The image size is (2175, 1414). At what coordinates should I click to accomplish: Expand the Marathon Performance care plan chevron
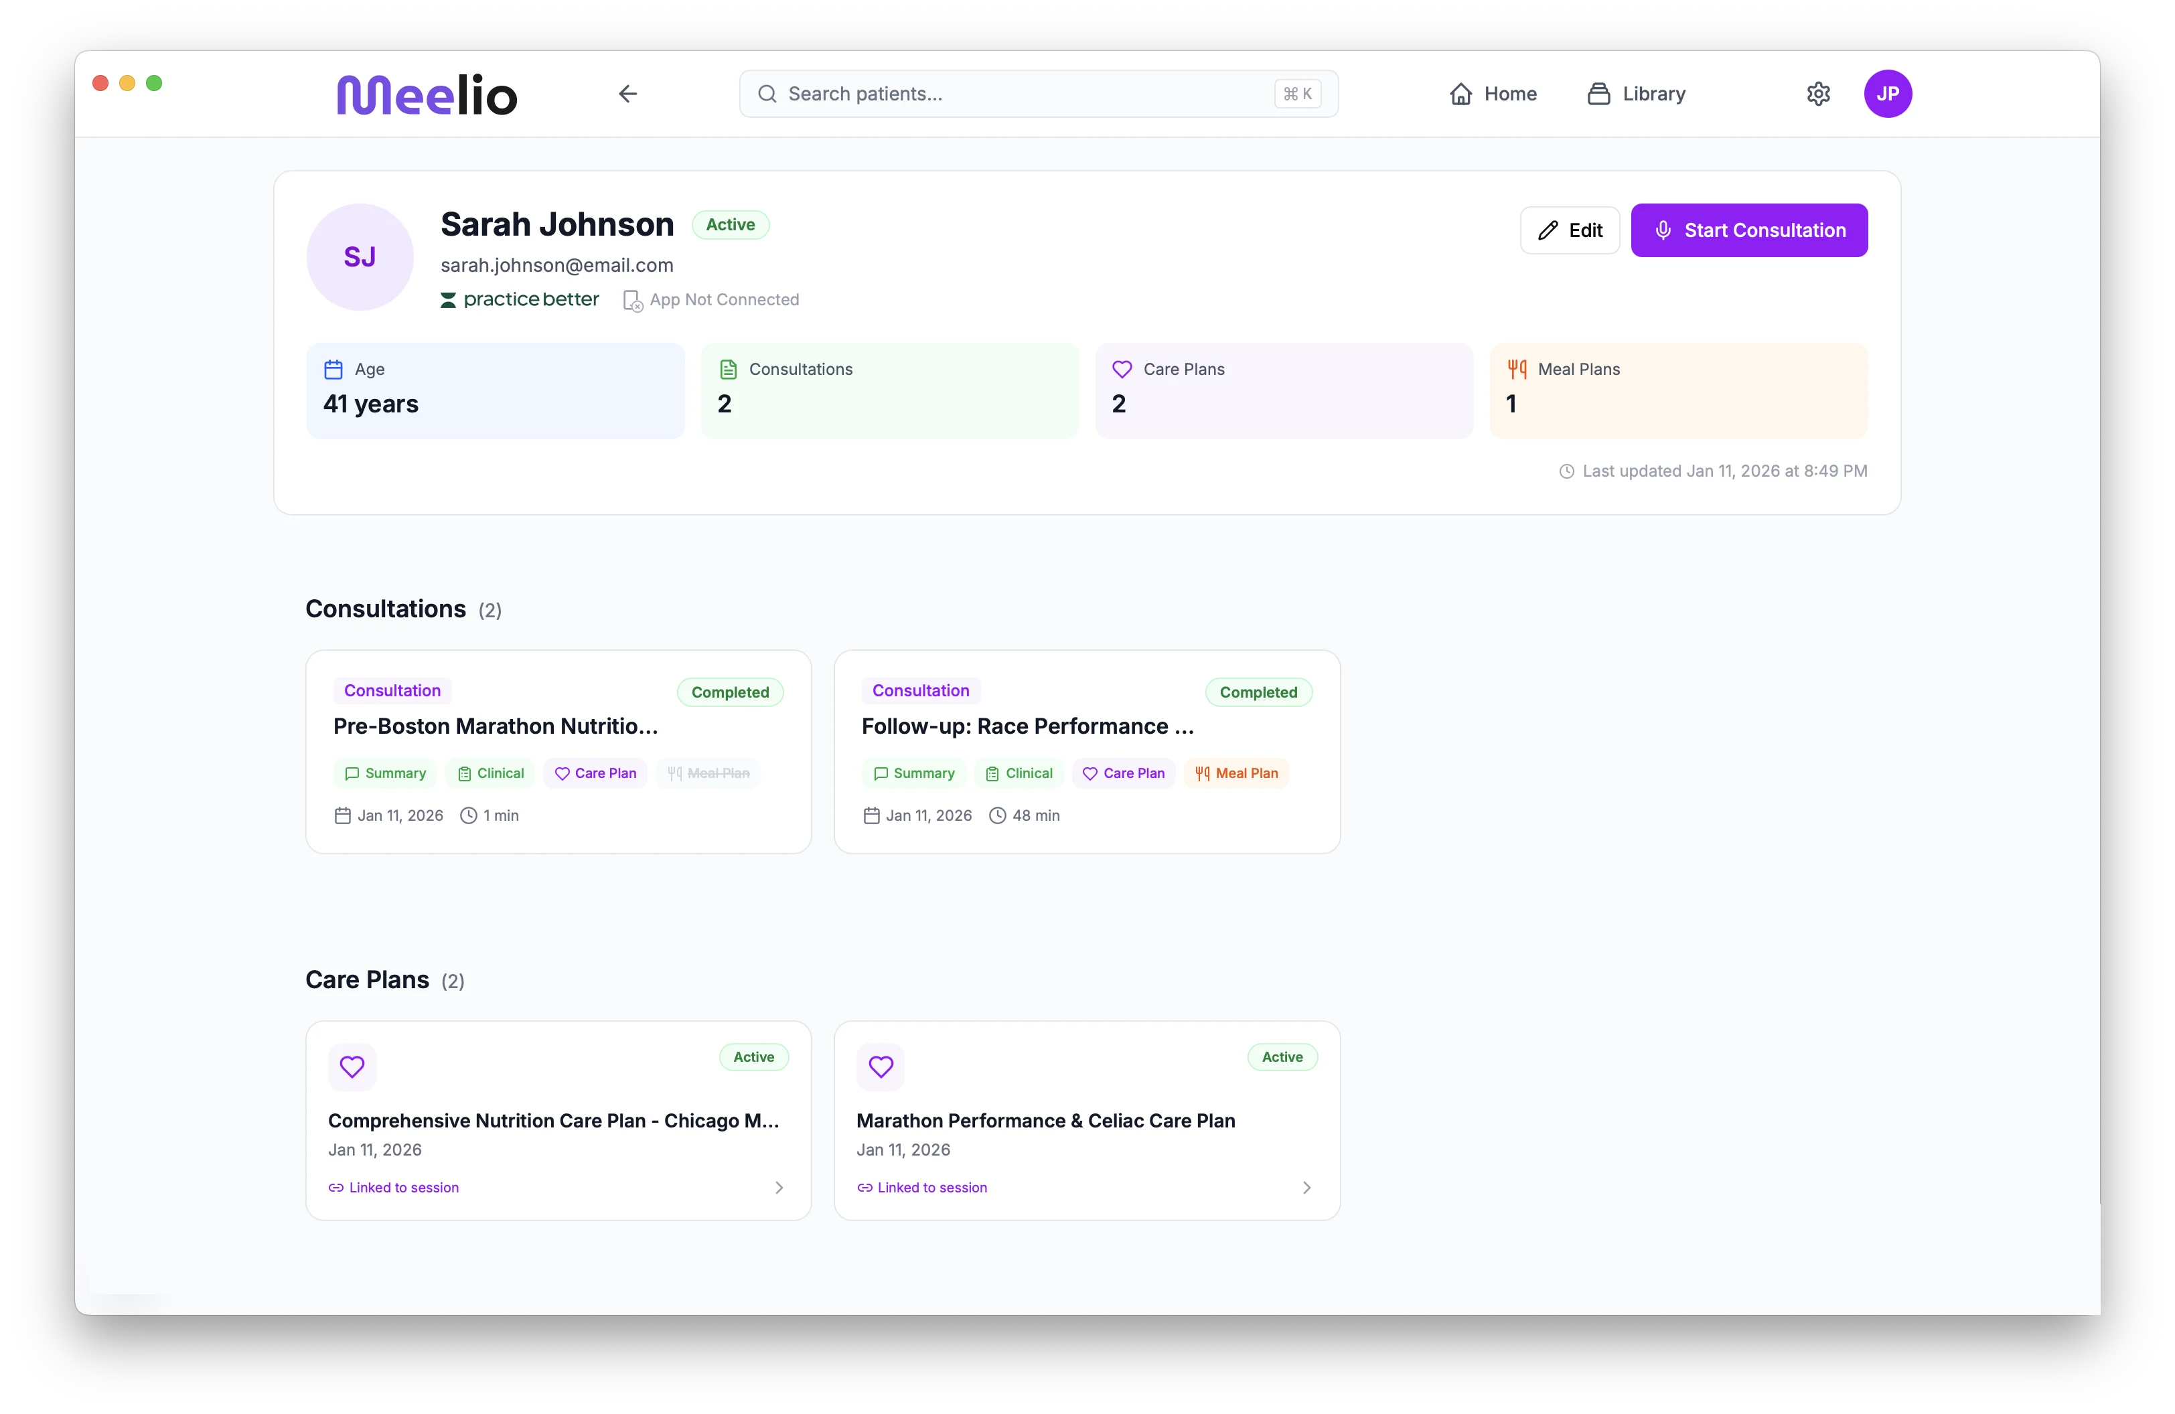(1307, 1188)
